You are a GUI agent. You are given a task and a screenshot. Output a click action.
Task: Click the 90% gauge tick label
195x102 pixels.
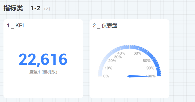[x=150, y=68]
